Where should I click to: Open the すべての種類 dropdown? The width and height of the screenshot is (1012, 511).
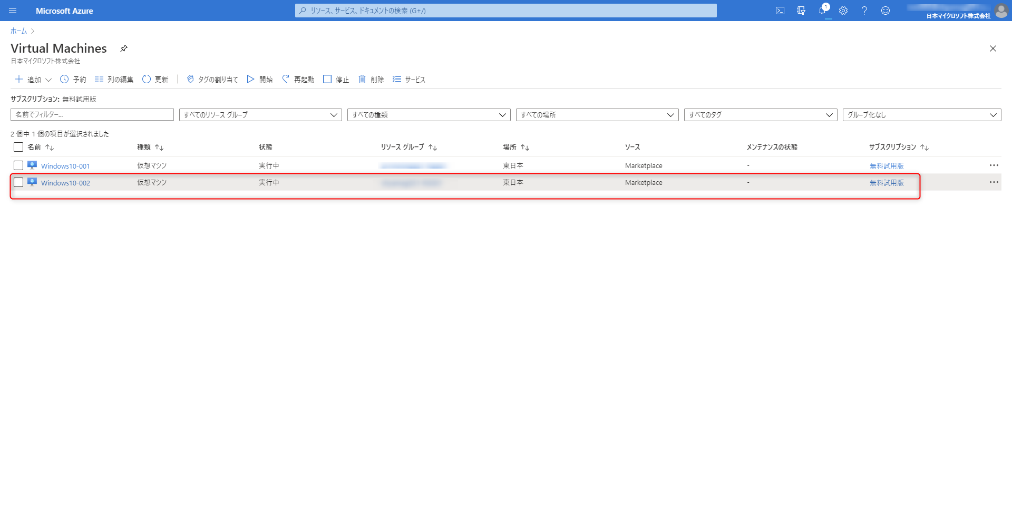(429, 115)
